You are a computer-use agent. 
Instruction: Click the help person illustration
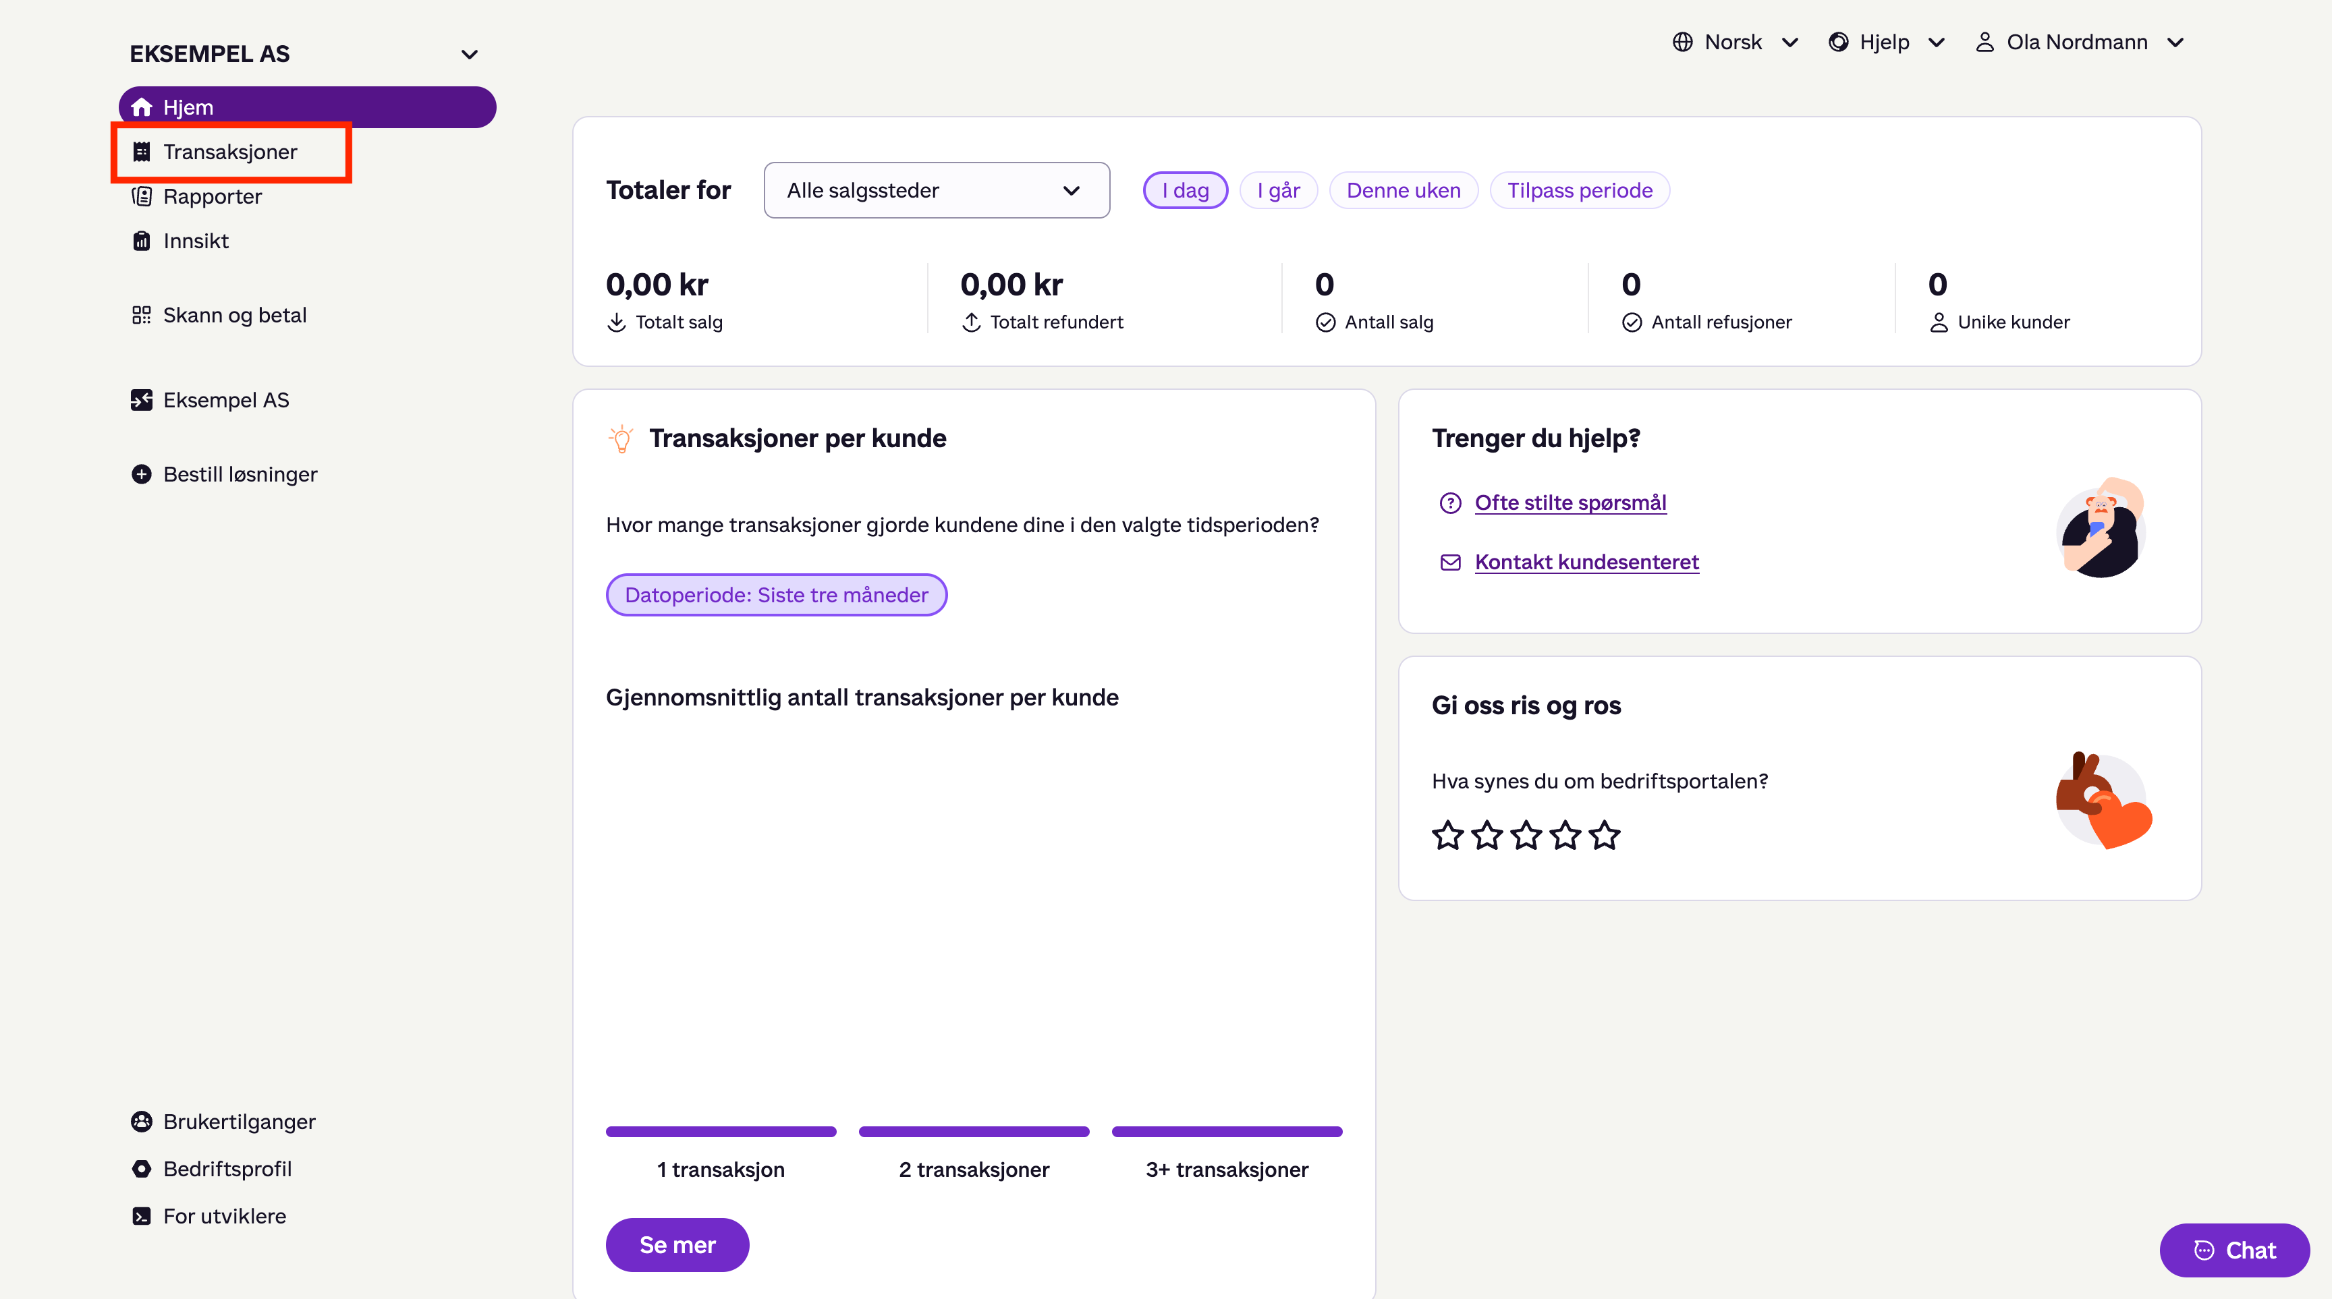2102,528
